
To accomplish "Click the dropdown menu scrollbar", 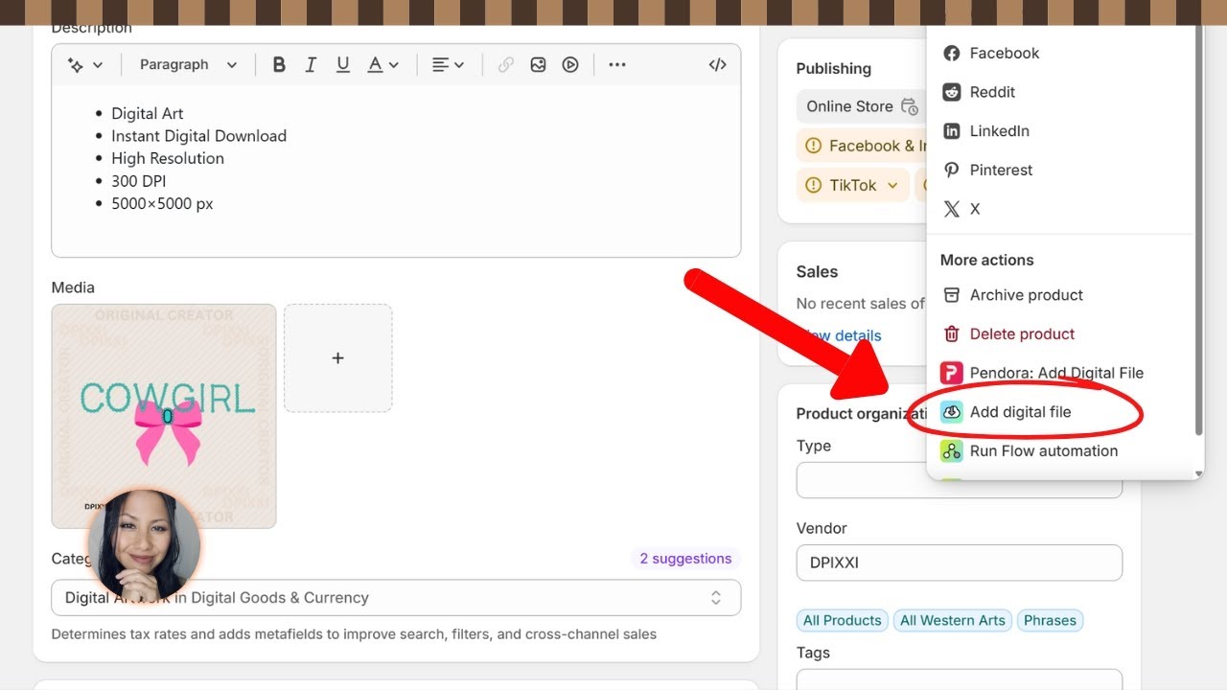I will [1198, 230].
